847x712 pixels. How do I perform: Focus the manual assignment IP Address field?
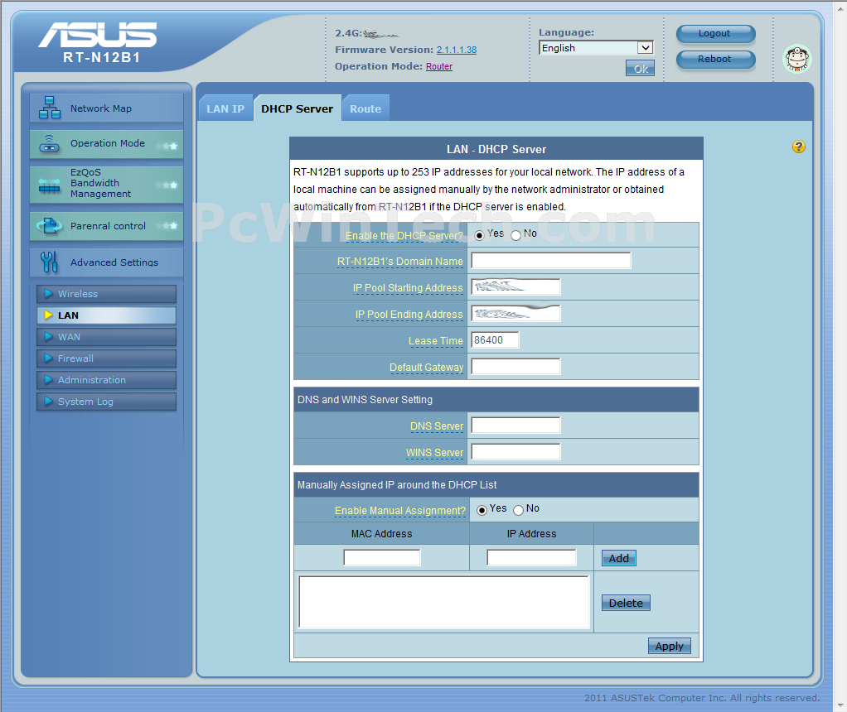coord(531,558)
